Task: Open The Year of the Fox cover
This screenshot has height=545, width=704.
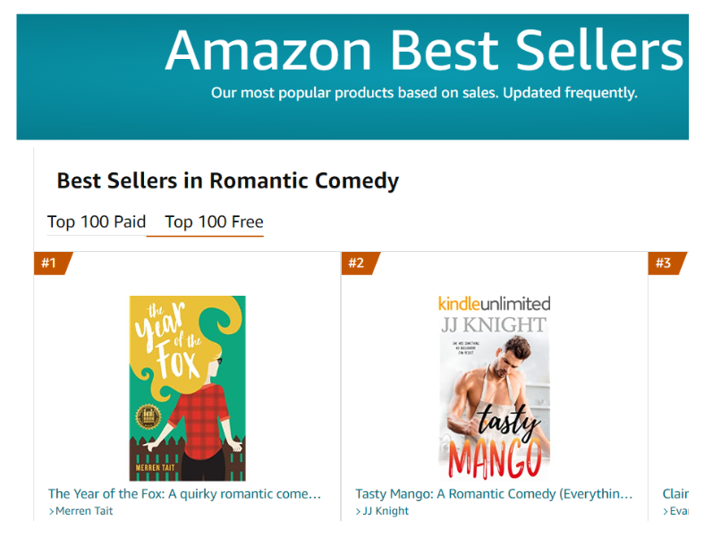Action: [188, 388]
